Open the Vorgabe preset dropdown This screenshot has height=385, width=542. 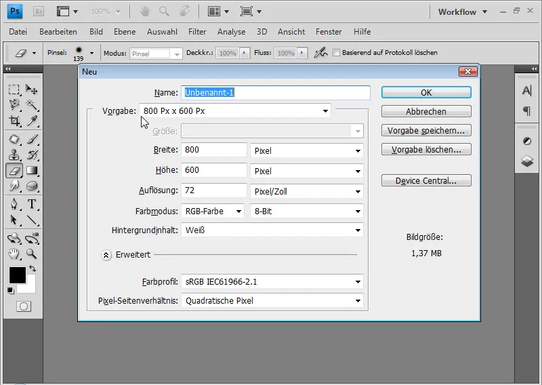pos(235,110)
